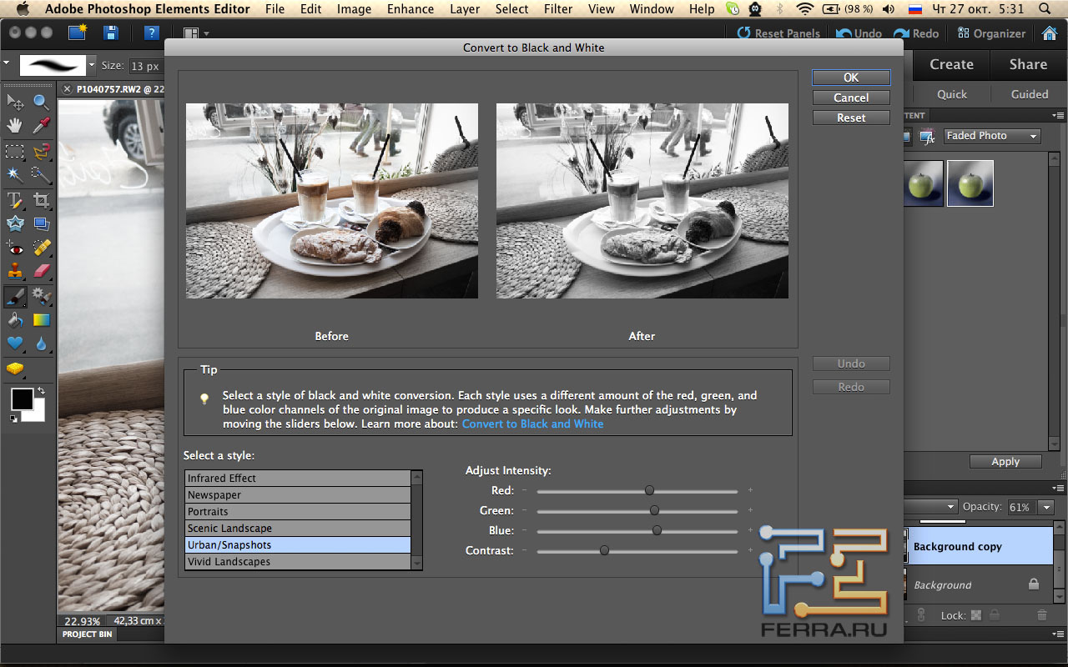Open the brush preset picker dropdown
Screen dimensions: 1068x667
(92, 65)
